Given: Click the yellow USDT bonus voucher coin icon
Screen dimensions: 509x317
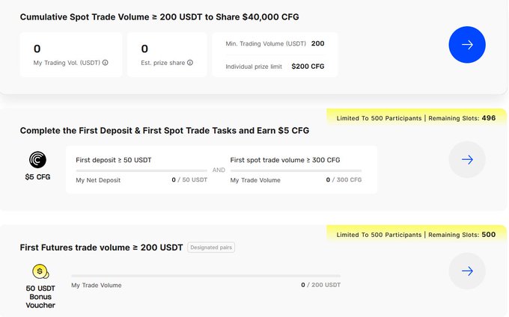Looking at the screenshot, I should [40, 271].
